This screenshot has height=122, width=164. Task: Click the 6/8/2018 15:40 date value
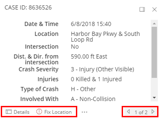click(x=91, y=24)
